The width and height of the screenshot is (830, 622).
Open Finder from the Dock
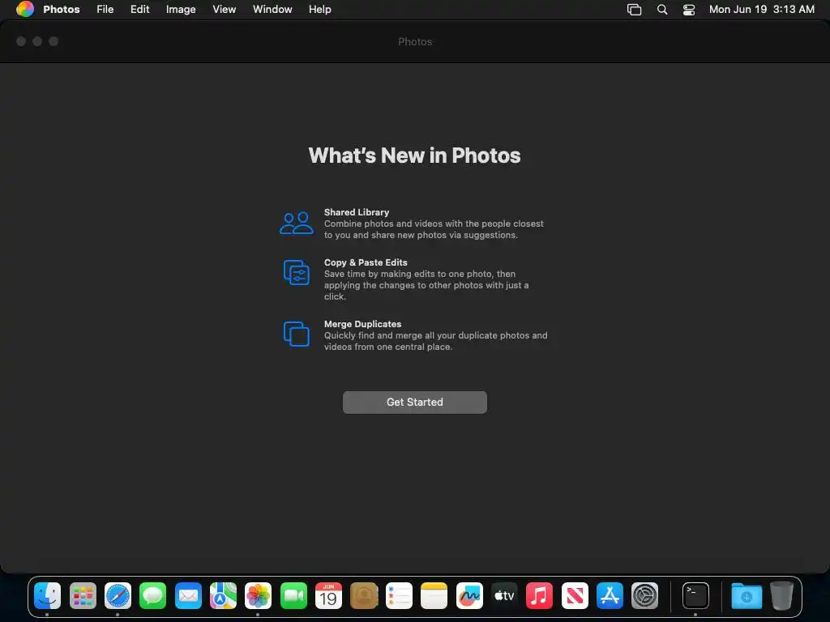[48, 595]
